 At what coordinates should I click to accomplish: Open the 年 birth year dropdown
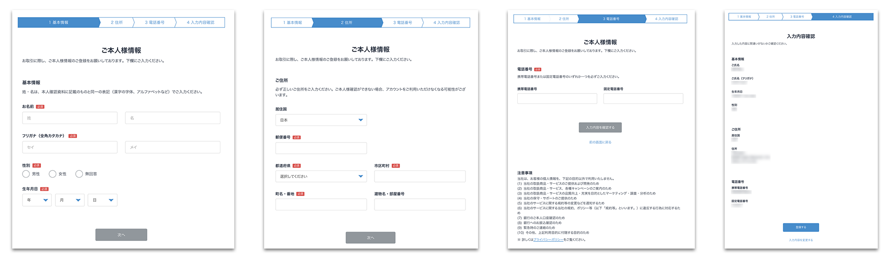[37, 200]
